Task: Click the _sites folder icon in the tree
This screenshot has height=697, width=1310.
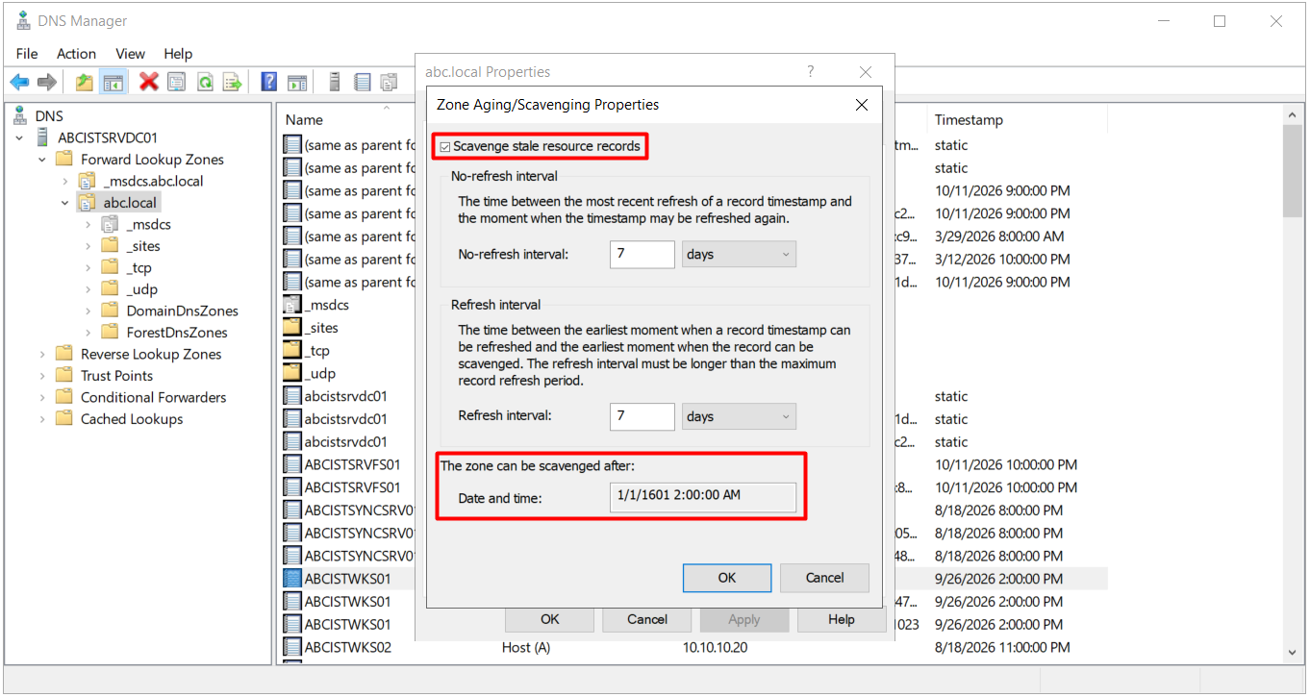Action: click(x=109, y=246)
